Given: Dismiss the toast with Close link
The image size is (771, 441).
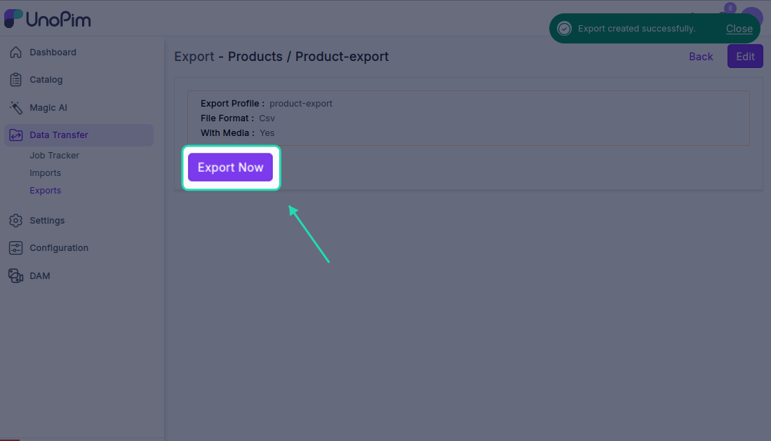Looking at the screenshot, I should (x=739, y=29).
